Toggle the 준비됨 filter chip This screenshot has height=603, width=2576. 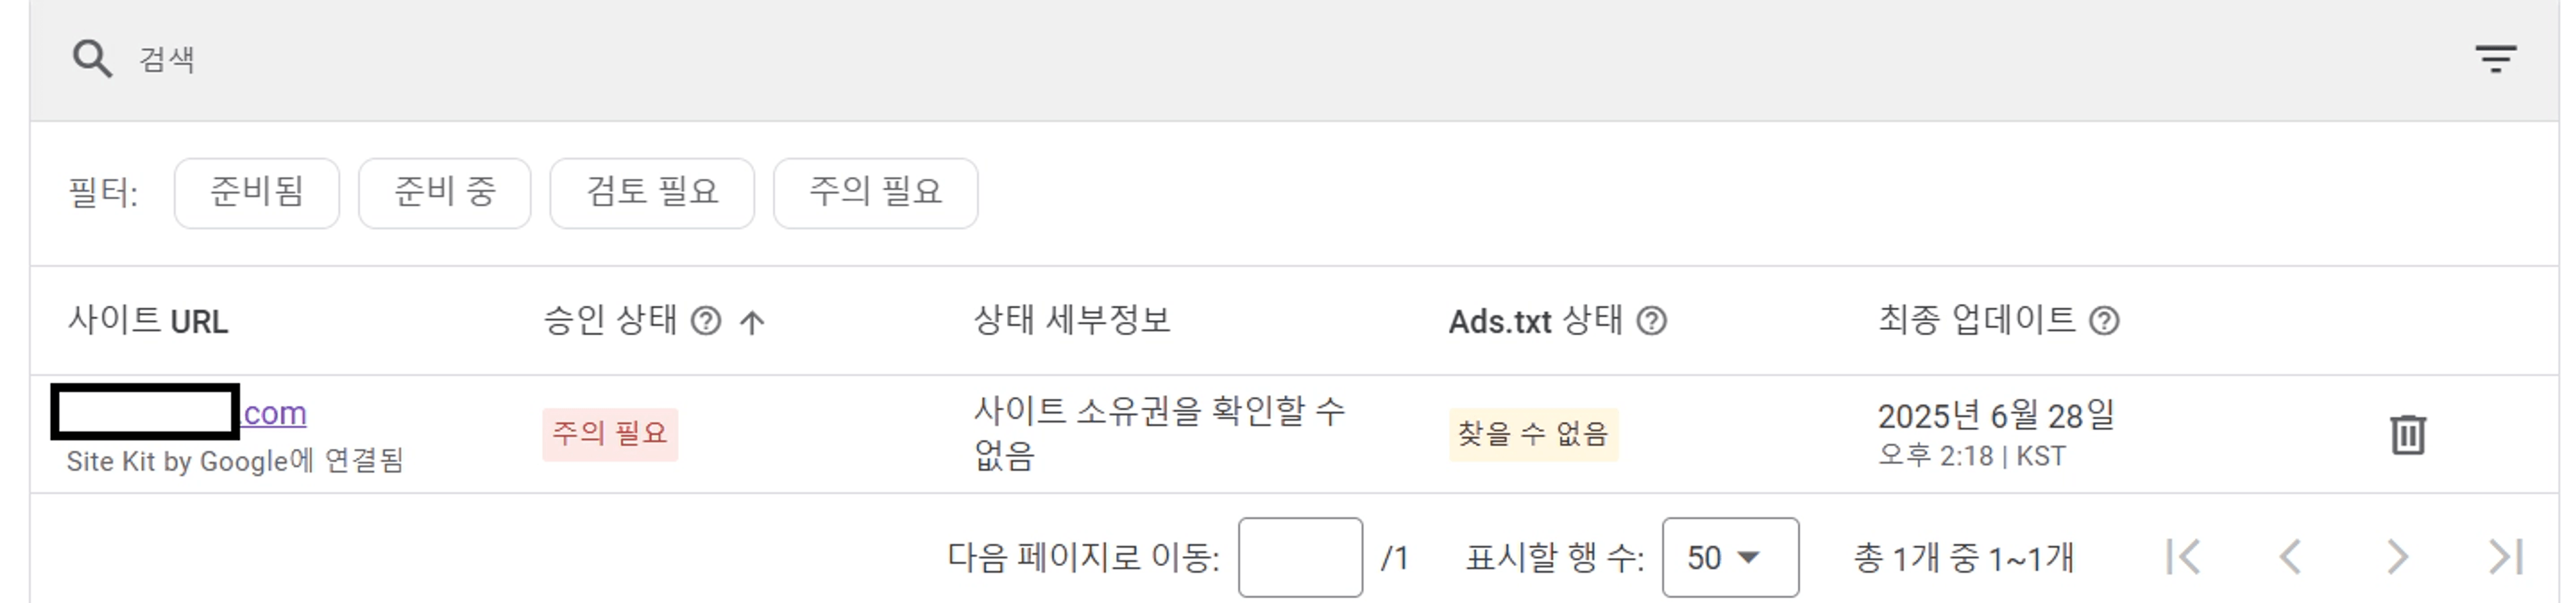pos(257,193)
